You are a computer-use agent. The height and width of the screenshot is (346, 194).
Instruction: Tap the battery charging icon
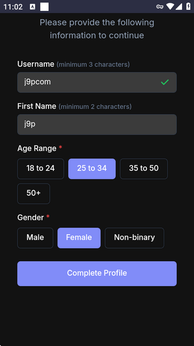[x=188, y=6]
